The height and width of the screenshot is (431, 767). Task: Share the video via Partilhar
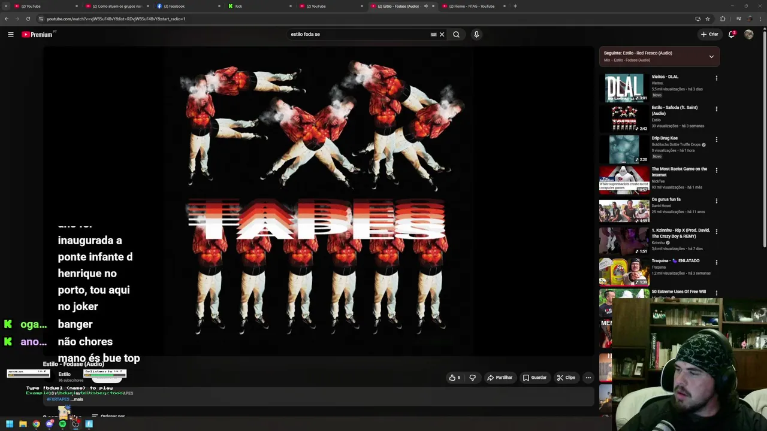click(x=500, y=378)
